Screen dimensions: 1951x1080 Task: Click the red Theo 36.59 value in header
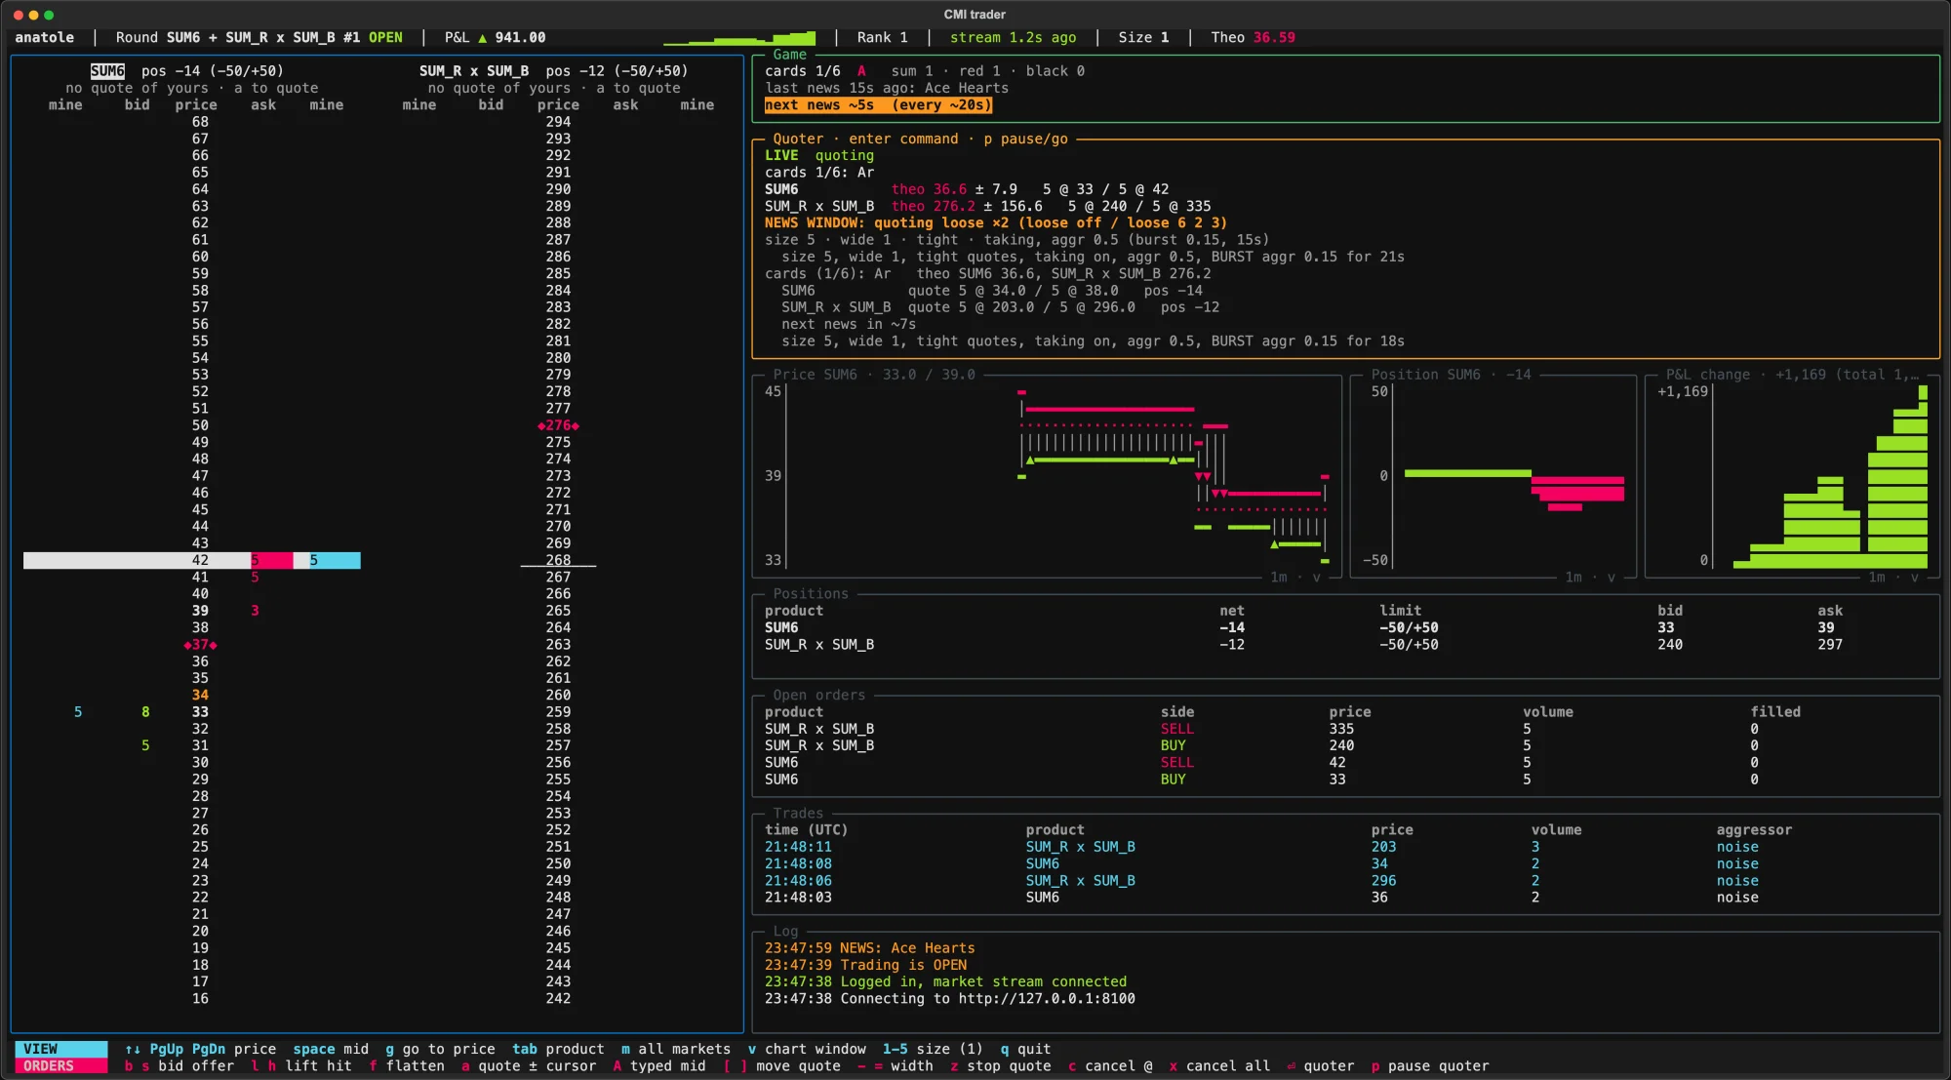pyautogui.click(x=1274, y=38)
